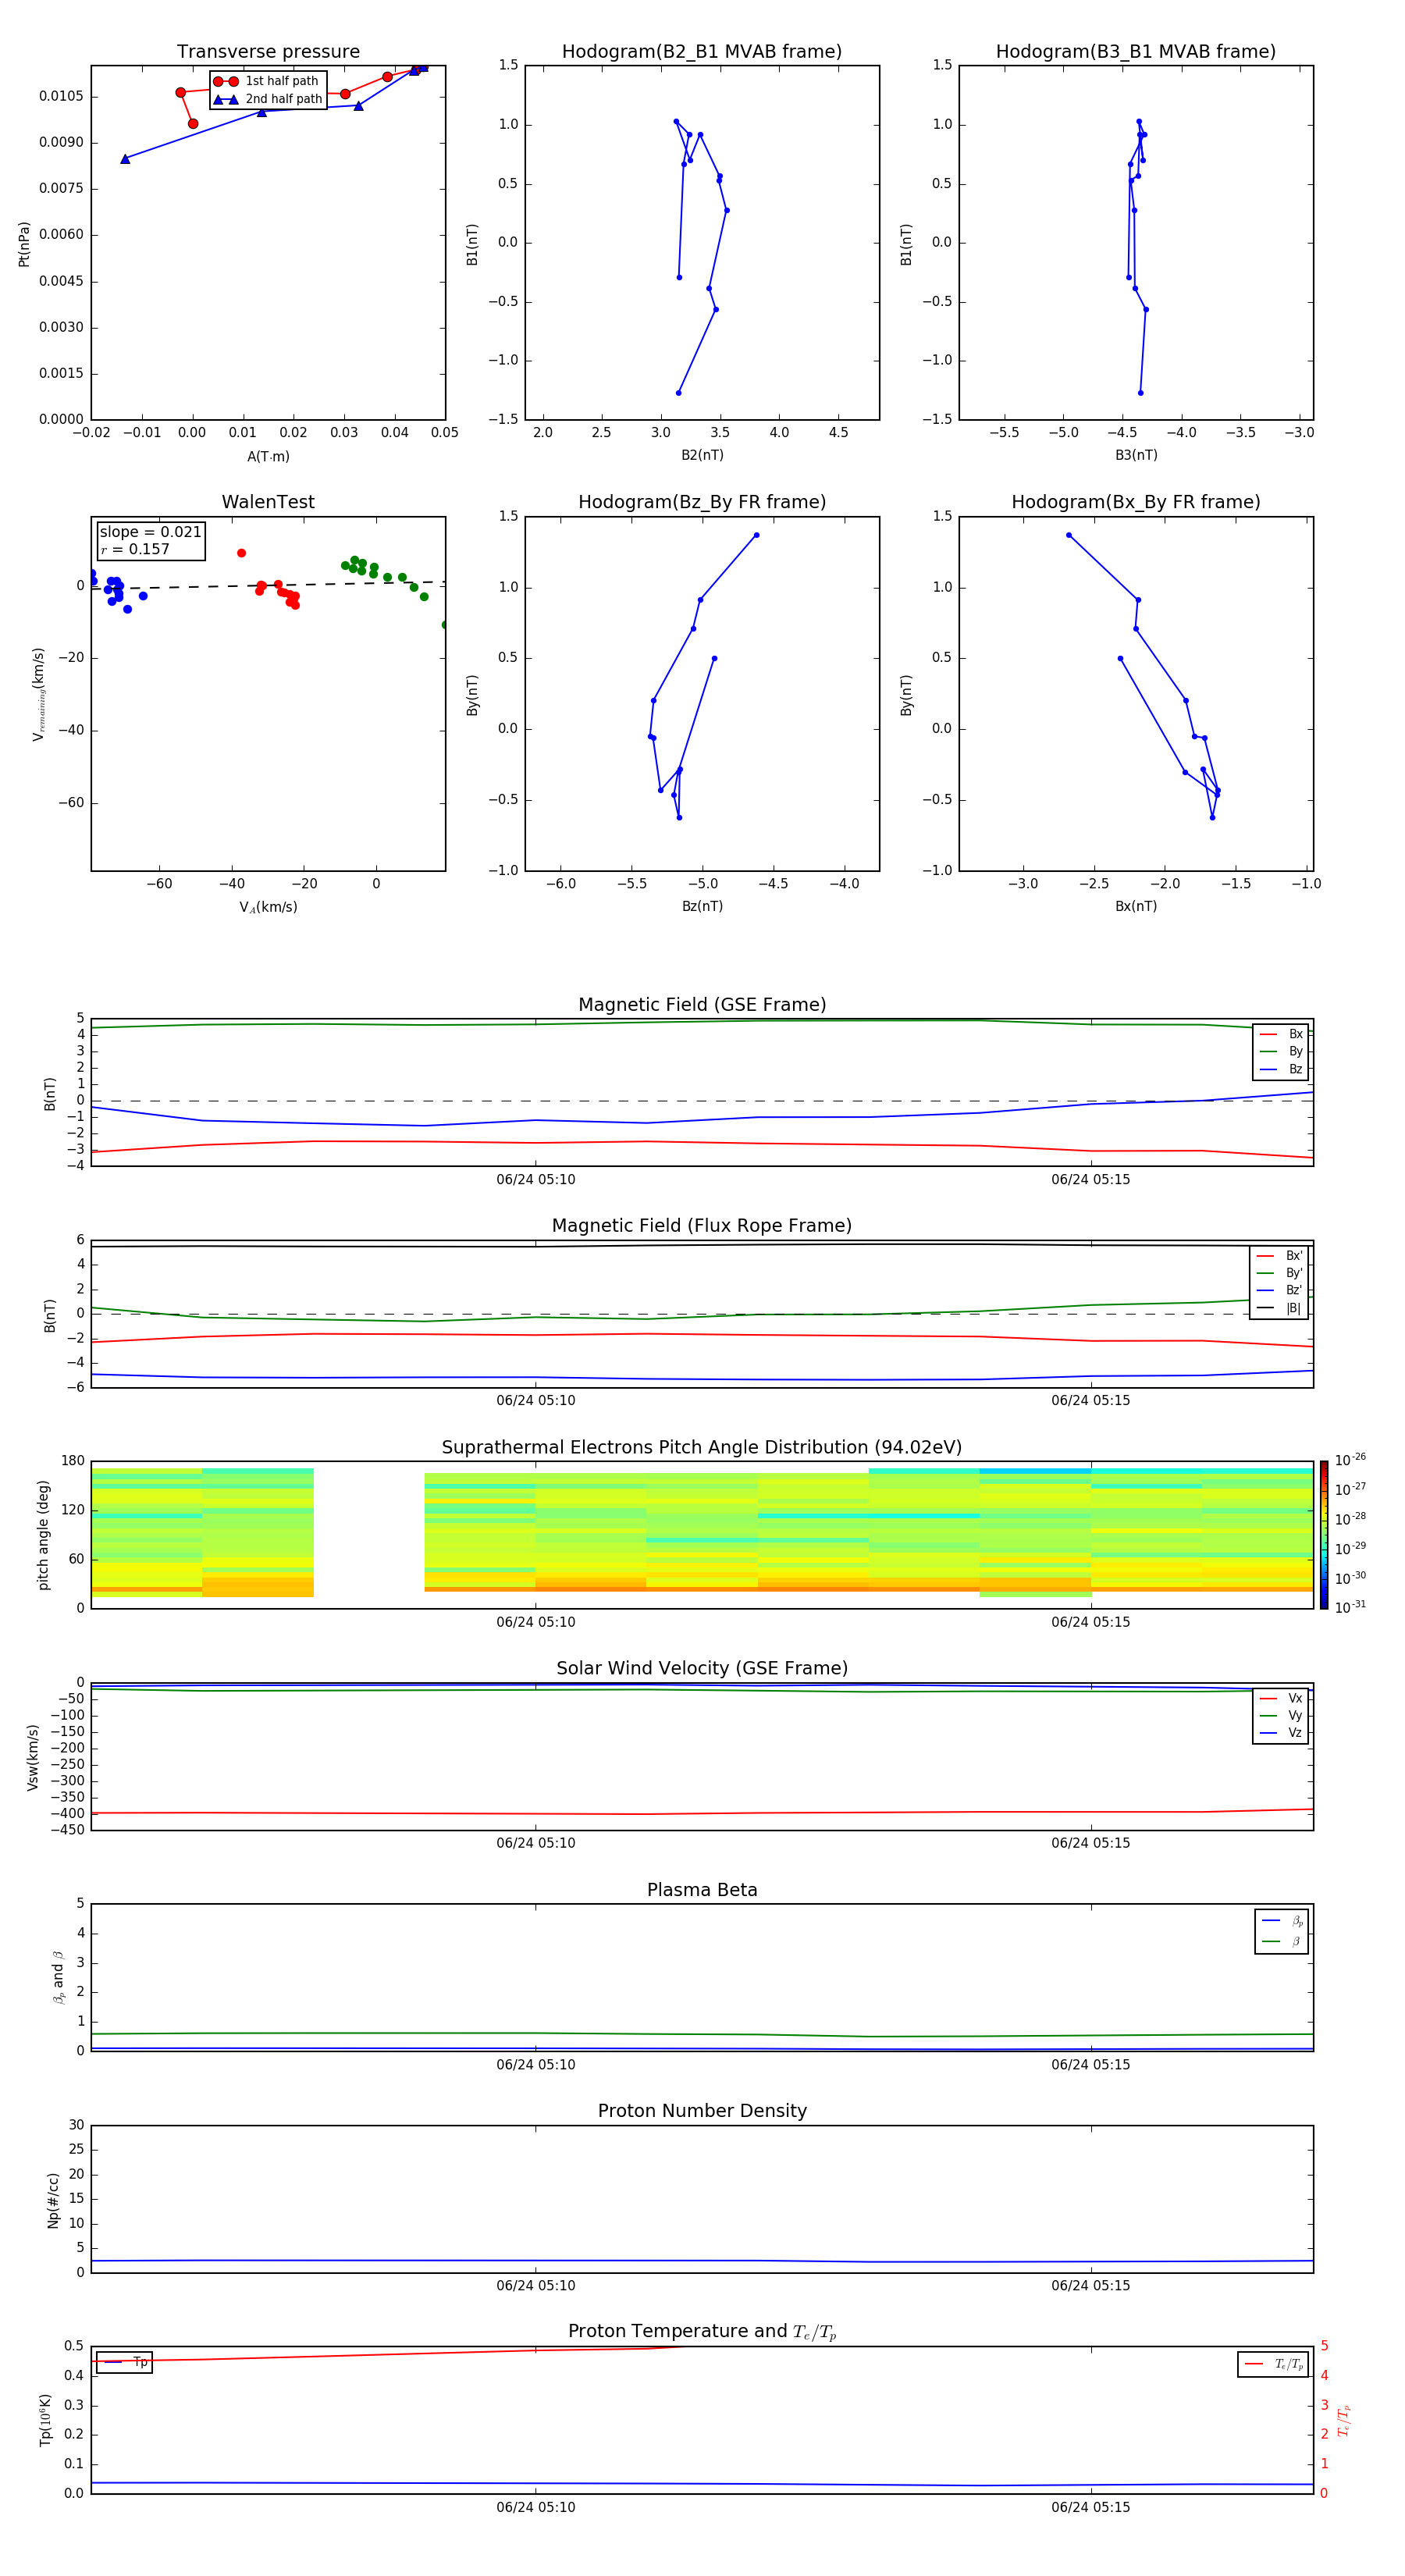Click the 'Tp(10^6K)' y-axis label
Screen dimensions: 1405x2576
(45, 2420)
